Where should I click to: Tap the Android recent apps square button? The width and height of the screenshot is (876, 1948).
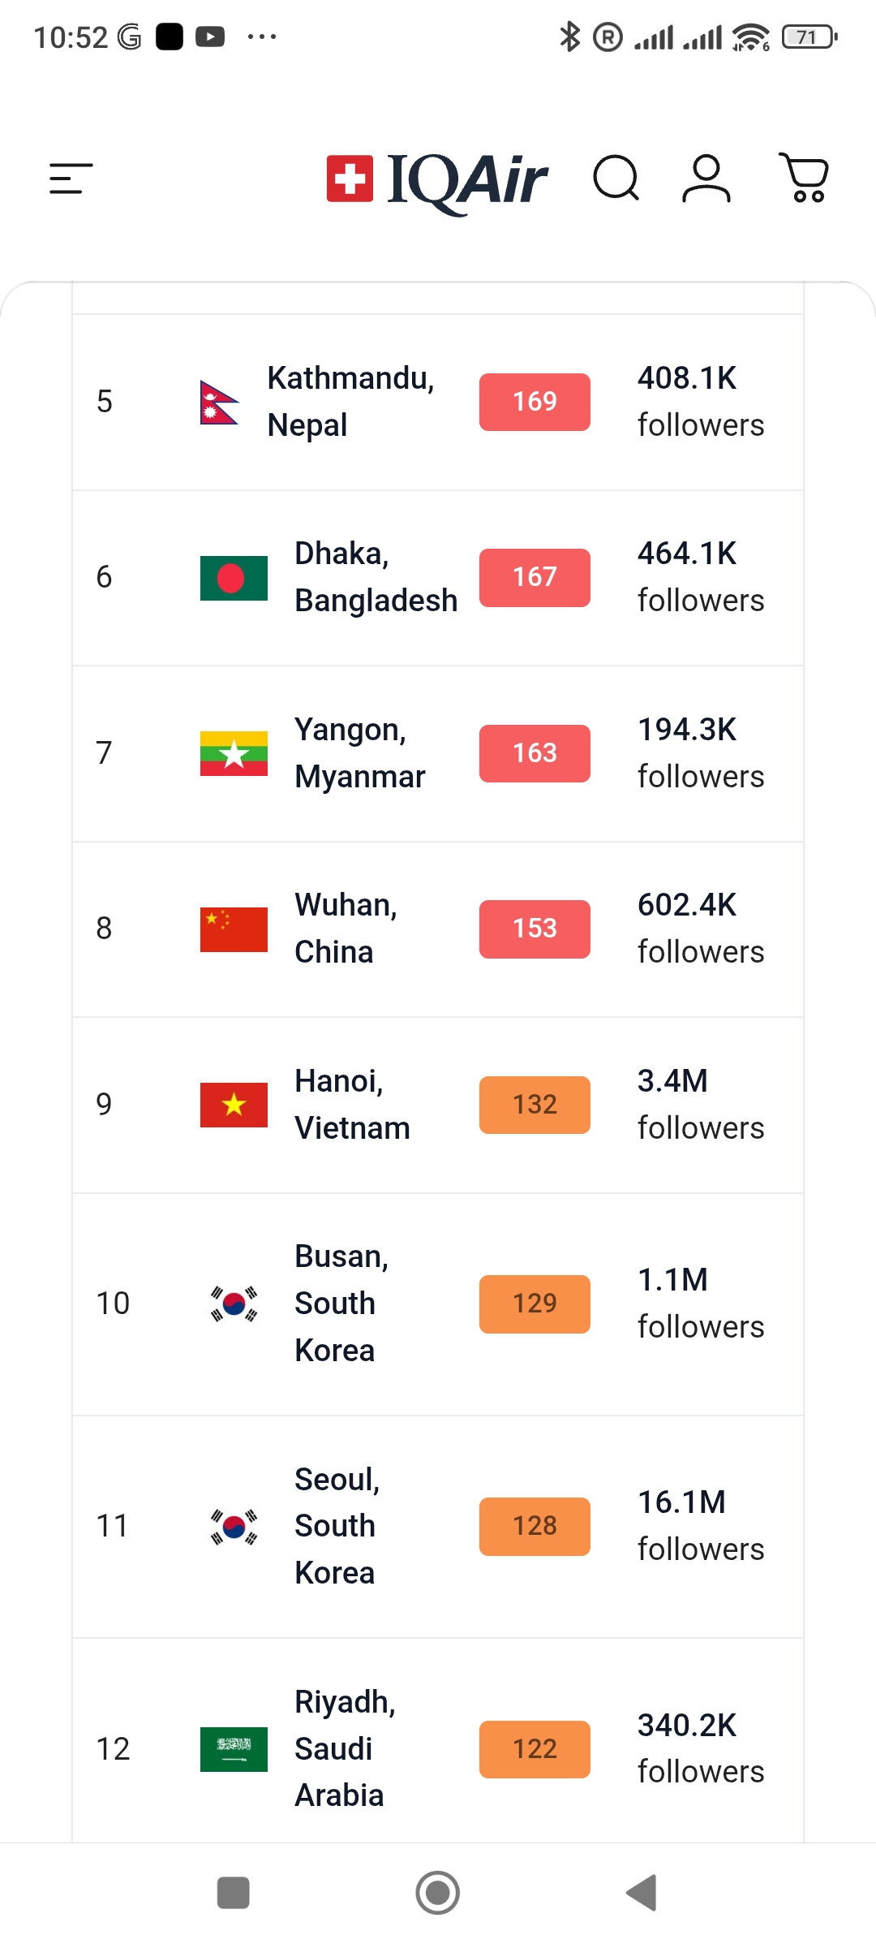coord(234,1893)
